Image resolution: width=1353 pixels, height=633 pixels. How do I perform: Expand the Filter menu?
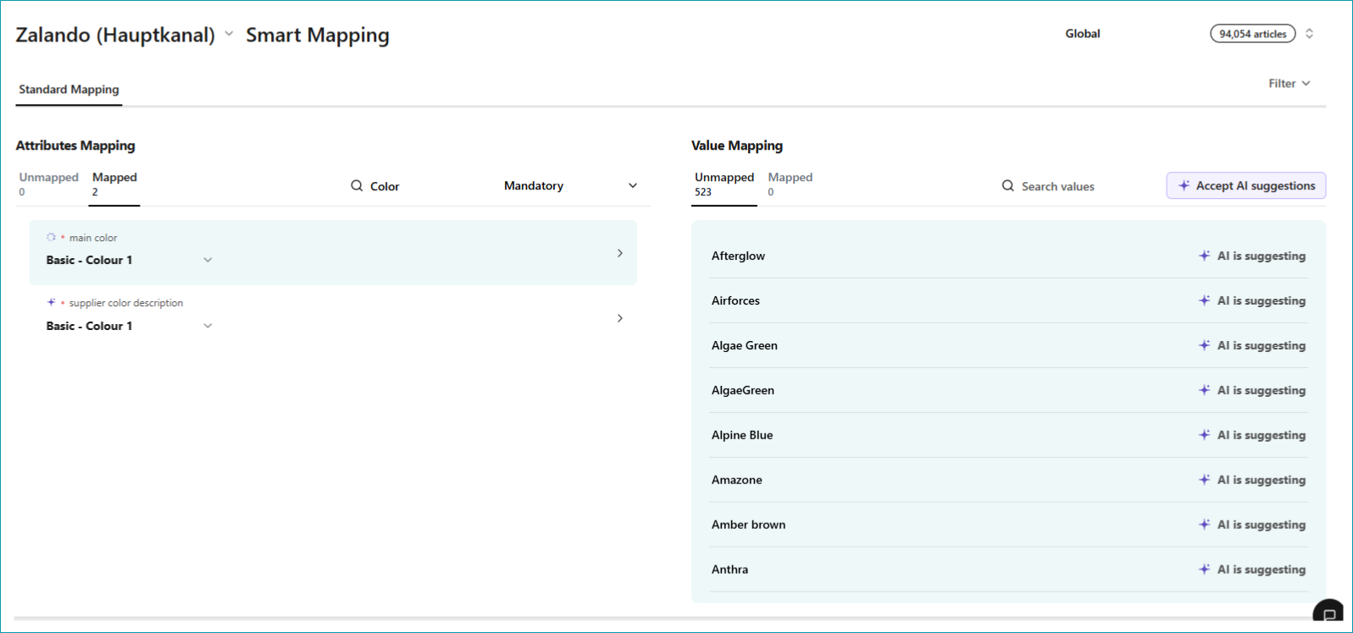[x=1289, y=83]
